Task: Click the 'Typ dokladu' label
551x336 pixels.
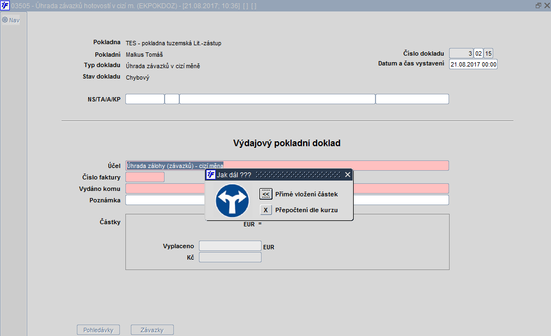Action: click(x=102, y=65)
